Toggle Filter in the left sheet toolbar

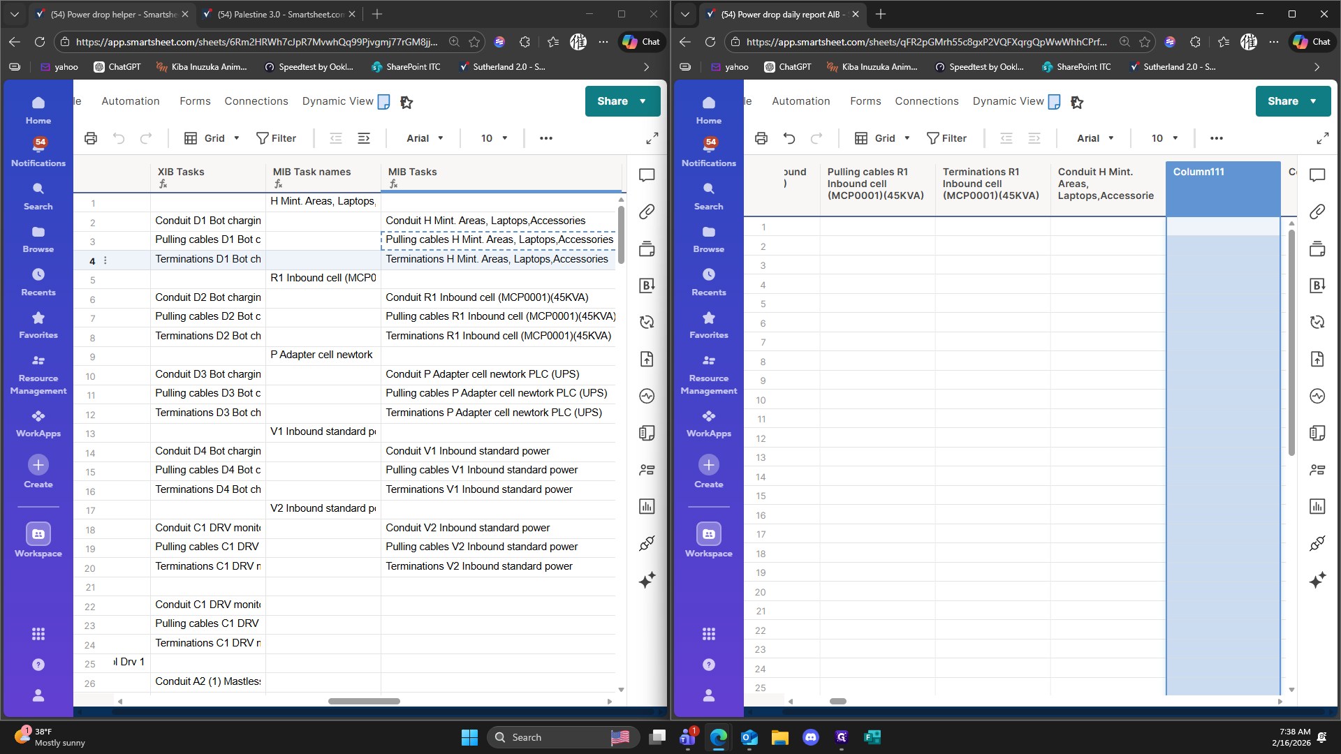click(x=277, y=138)
